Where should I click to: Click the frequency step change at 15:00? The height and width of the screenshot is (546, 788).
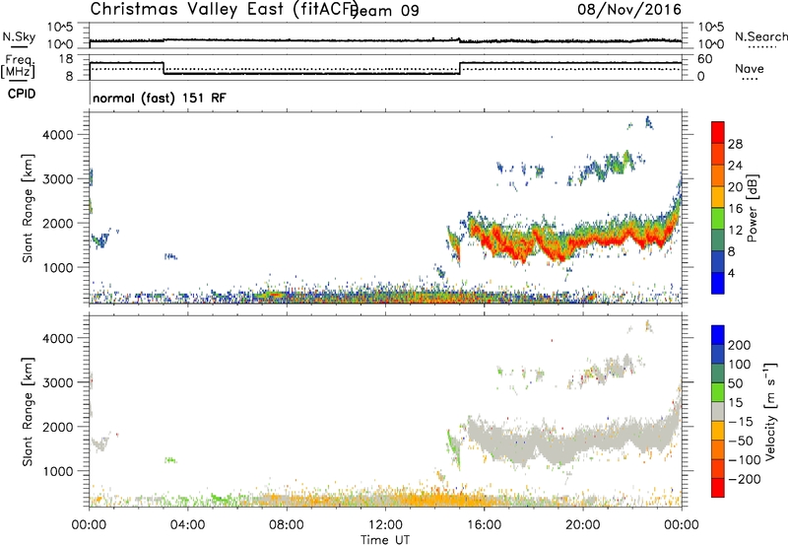[x=460, y=68]
